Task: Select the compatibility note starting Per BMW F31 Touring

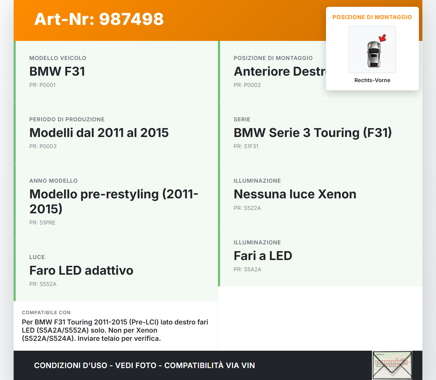Action: point(115,330)
